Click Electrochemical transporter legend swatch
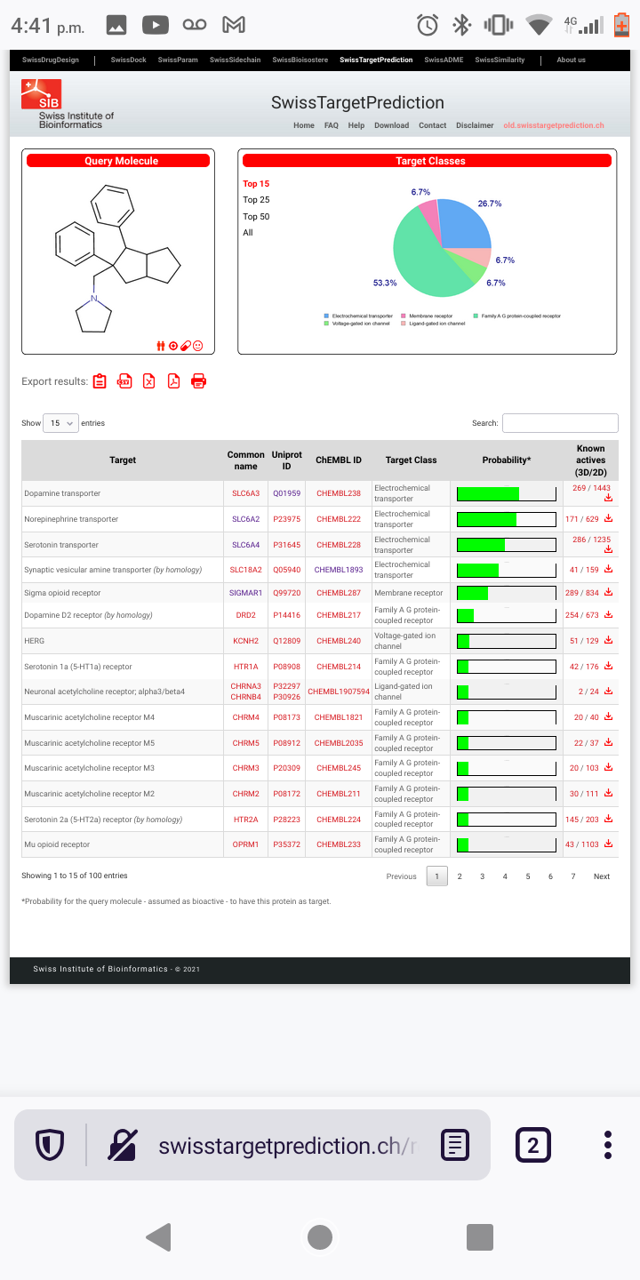 pos(327,316)
